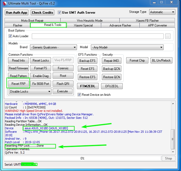Viewport: 181px width, 171px height.
Task: Click the Flash QRI button
Action: point(63,84)
